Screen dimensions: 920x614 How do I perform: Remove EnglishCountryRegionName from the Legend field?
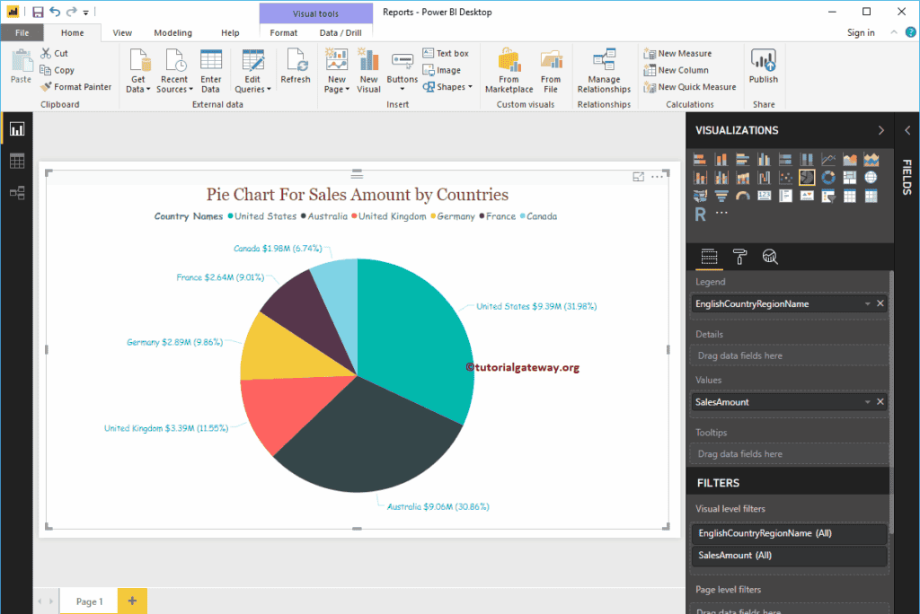click(x=880, y=303)
